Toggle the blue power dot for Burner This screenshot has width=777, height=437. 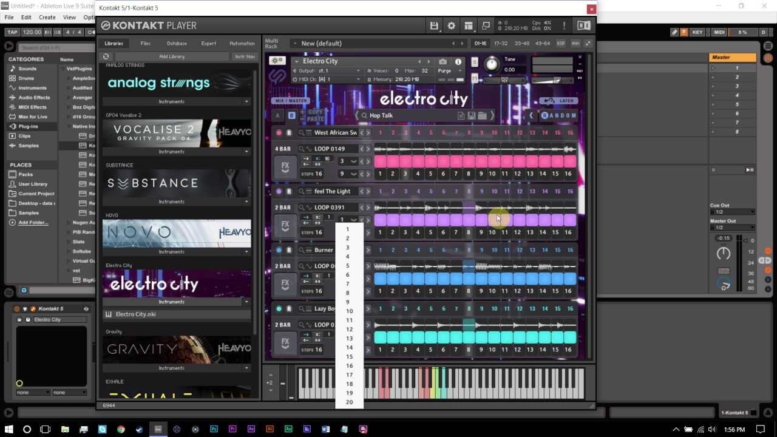[279, 250]
